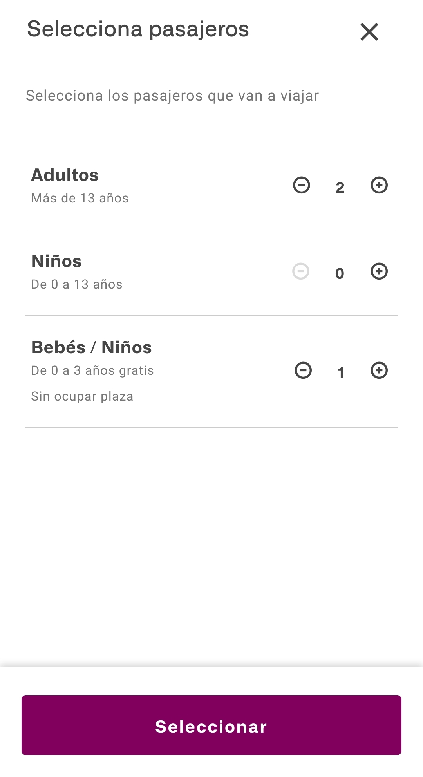Image resolution: width=423 pixels, height=777 pixels.
Task: Remove one Bebés / Niños passenger
Action: click(303, 370)
